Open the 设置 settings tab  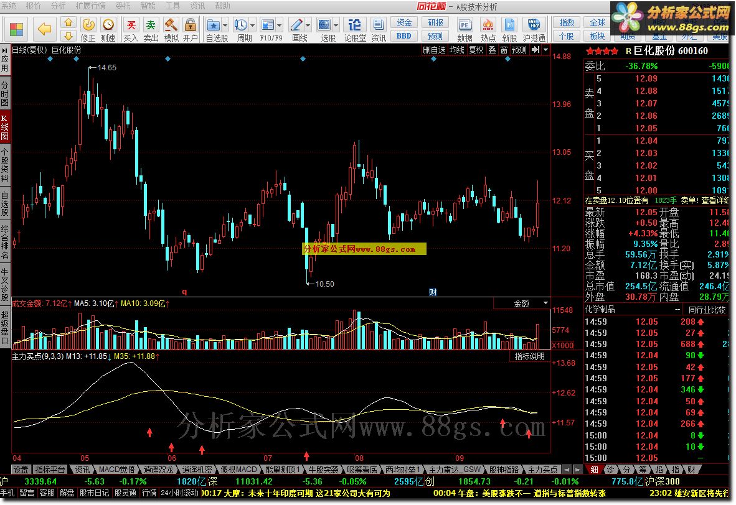tap(21, 470)
